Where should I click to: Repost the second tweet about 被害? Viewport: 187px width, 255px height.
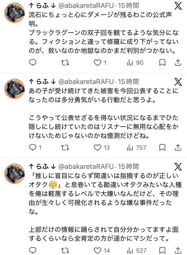[x=65, y=147]
